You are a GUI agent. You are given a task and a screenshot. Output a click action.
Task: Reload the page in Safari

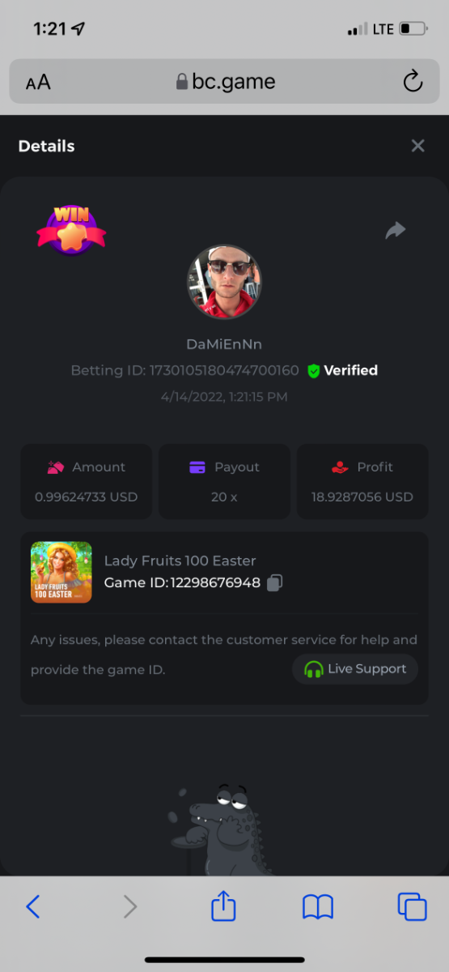pos(413,81)
